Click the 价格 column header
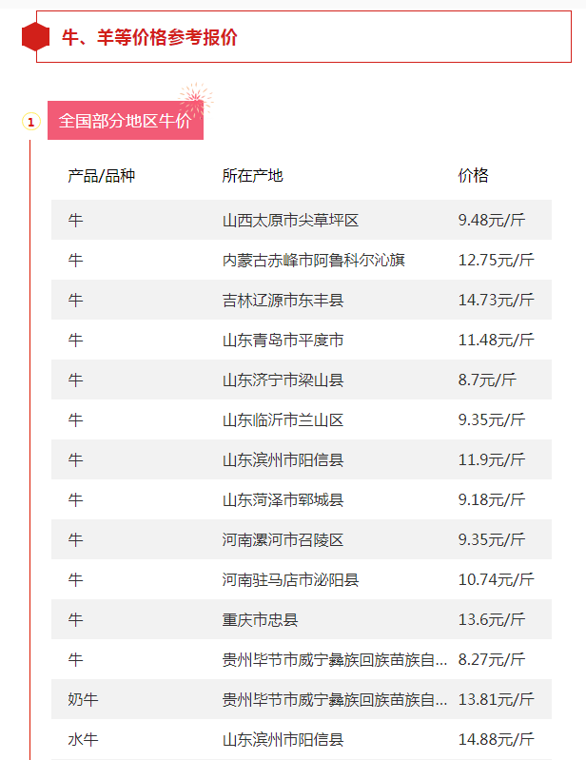Viewport: 586px width, 760px height. click(x=473, y=176)
